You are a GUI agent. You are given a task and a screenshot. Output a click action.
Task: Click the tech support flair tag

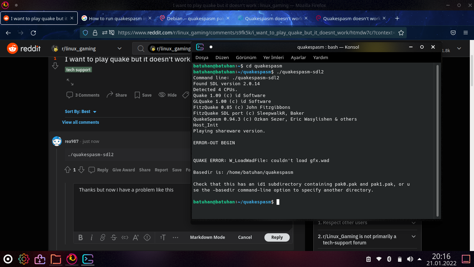(x=78, y=70)
